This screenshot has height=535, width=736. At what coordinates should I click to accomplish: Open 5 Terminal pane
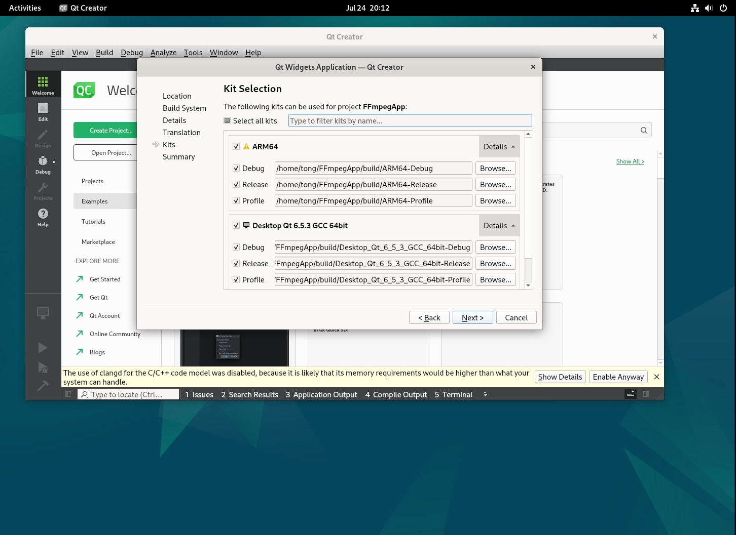(454, 394)
